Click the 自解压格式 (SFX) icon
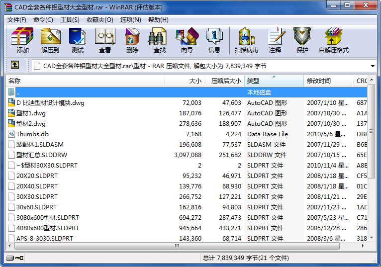The image size is (381, 267). click(x=334, y=40)
